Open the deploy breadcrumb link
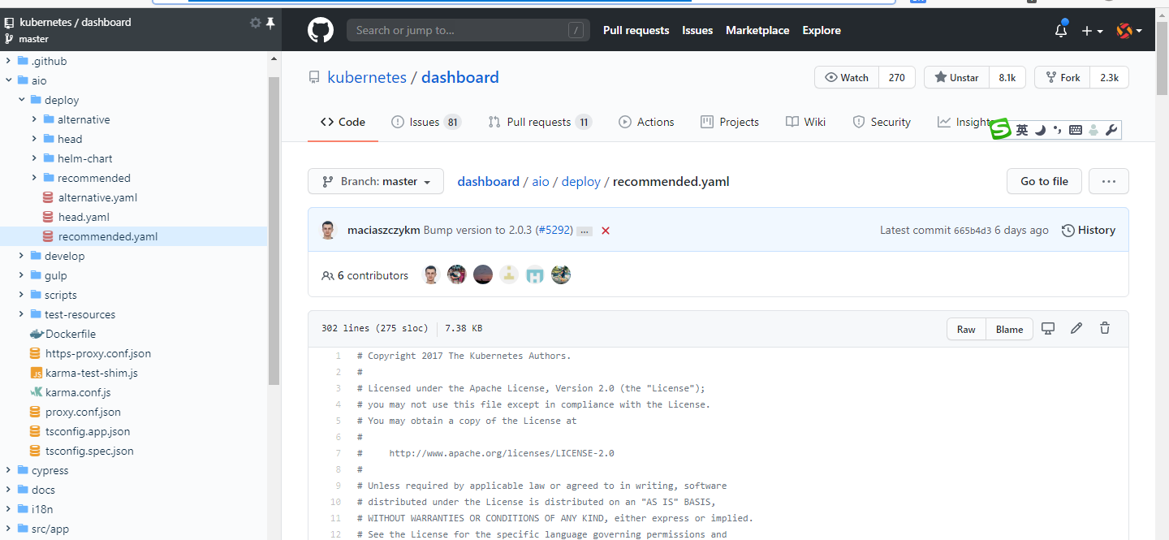This screenshot has height=540, width=1169. click(x=581, y=181)
